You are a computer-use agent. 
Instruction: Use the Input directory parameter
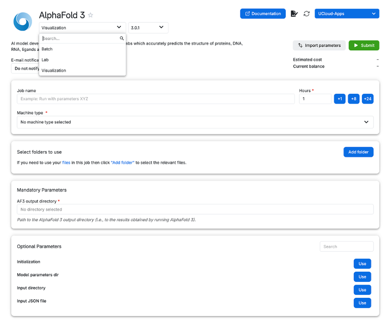[362, 290]
